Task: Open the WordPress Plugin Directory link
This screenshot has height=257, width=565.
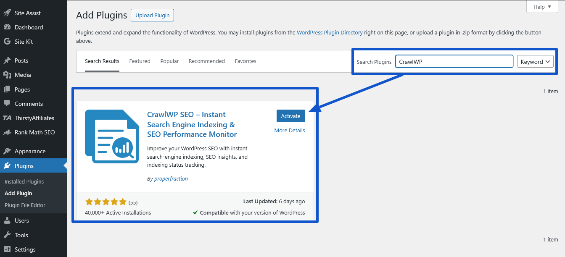Action: pos(330,33)
